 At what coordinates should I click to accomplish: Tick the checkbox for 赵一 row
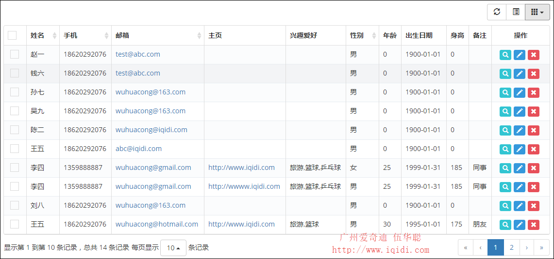coord(15,54)
